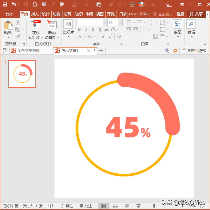Switch to the 头条文章封面 document tab

(x=28, y=51)
